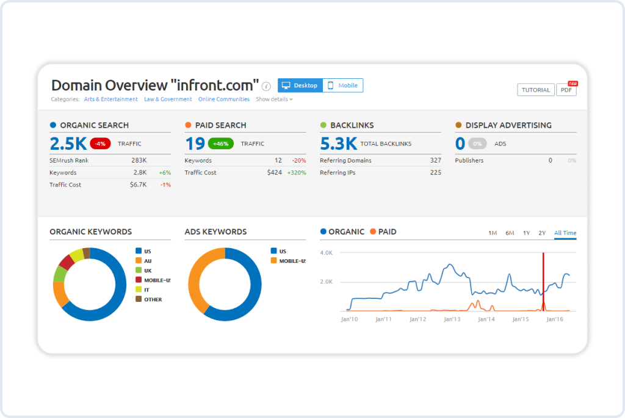Screen dimensions: 625x418
Task: Open the PAID SEARCH heading
Action: [x=221, y=125]
